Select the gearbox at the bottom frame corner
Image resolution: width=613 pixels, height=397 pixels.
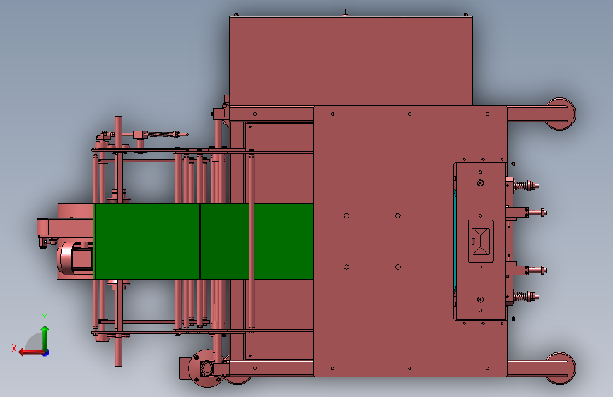204,368
